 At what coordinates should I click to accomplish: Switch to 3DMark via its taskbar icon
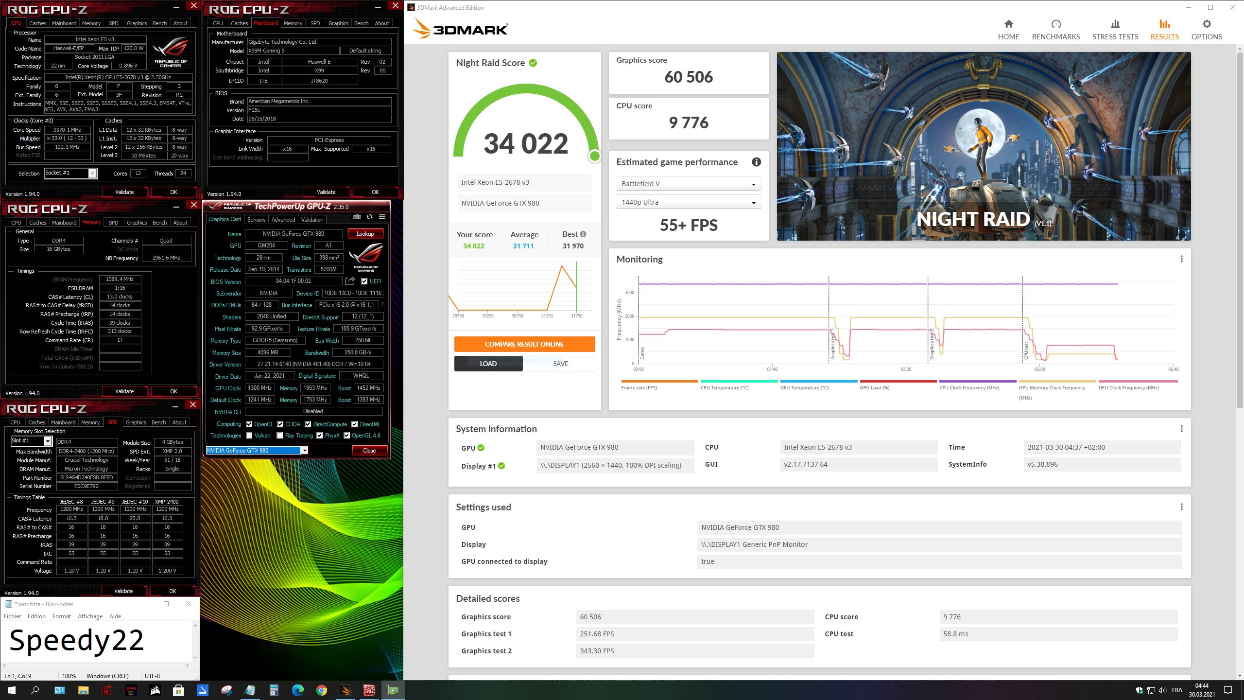[345, 690]
